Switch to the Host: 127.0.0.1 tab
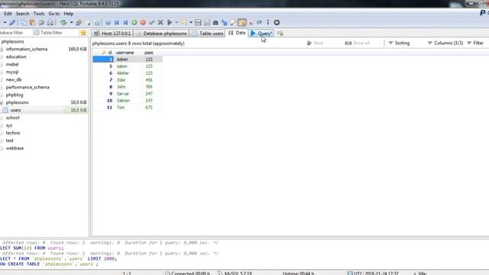489x275 pixels. click(x=112, y=34)
